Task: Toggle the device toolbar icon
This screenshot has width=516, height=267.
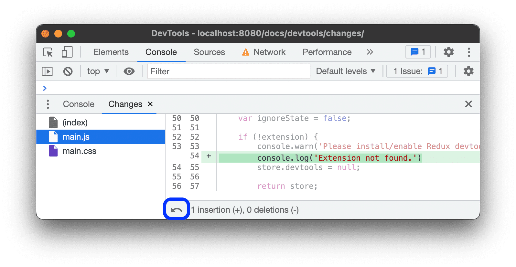Action: 67,52
